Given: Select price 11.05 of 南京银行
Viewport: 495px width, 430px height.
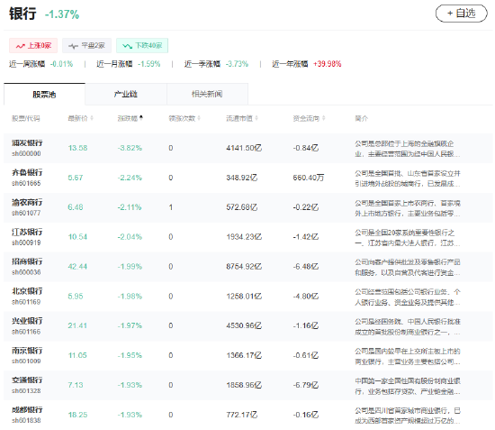Looking at the screenshot, I should point(77,355).
